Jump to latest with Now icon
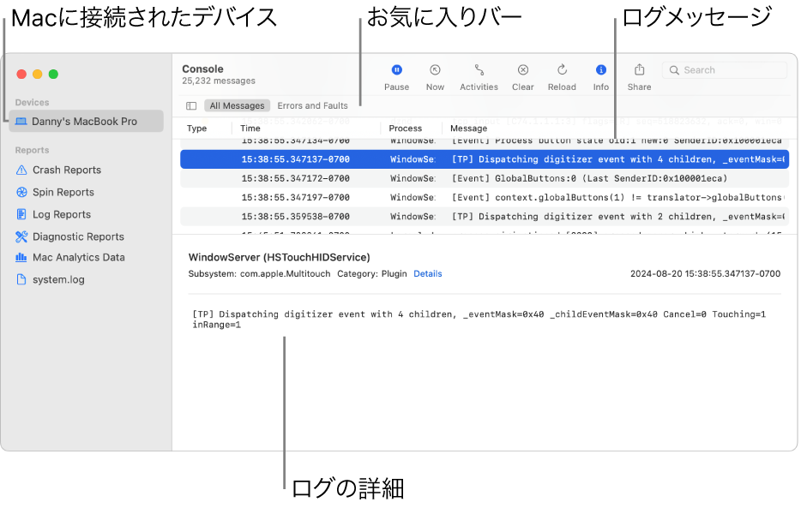The height and width of the screenshot is (508, 801). tap(435, 70)
